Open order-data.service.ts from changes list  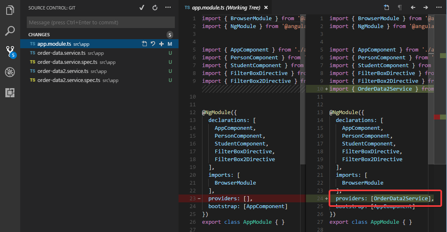(61, 53)
